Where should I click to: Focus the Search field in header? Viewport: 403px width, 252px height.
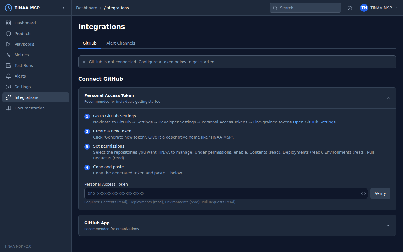[305, 8]
